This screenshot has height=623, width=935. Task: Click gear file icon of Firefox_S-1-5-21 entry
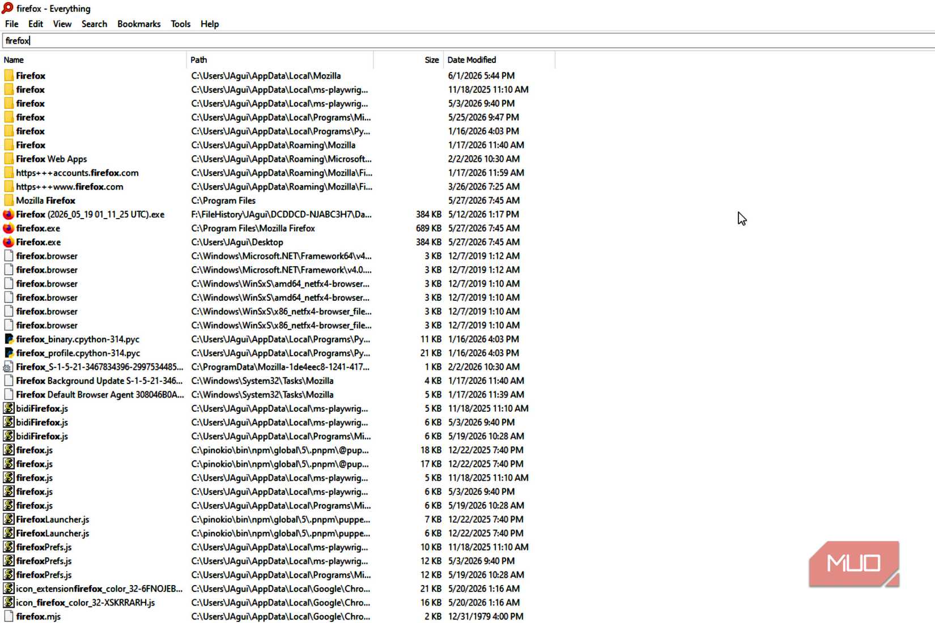click(x=8, y=366)
